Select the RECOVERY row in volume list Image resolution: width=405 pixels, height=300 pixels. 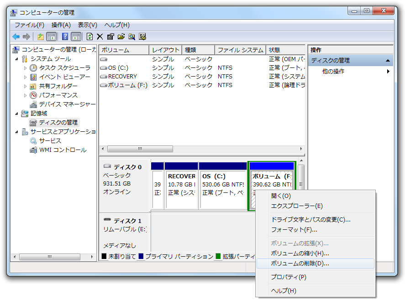click(x=202, y=77)
